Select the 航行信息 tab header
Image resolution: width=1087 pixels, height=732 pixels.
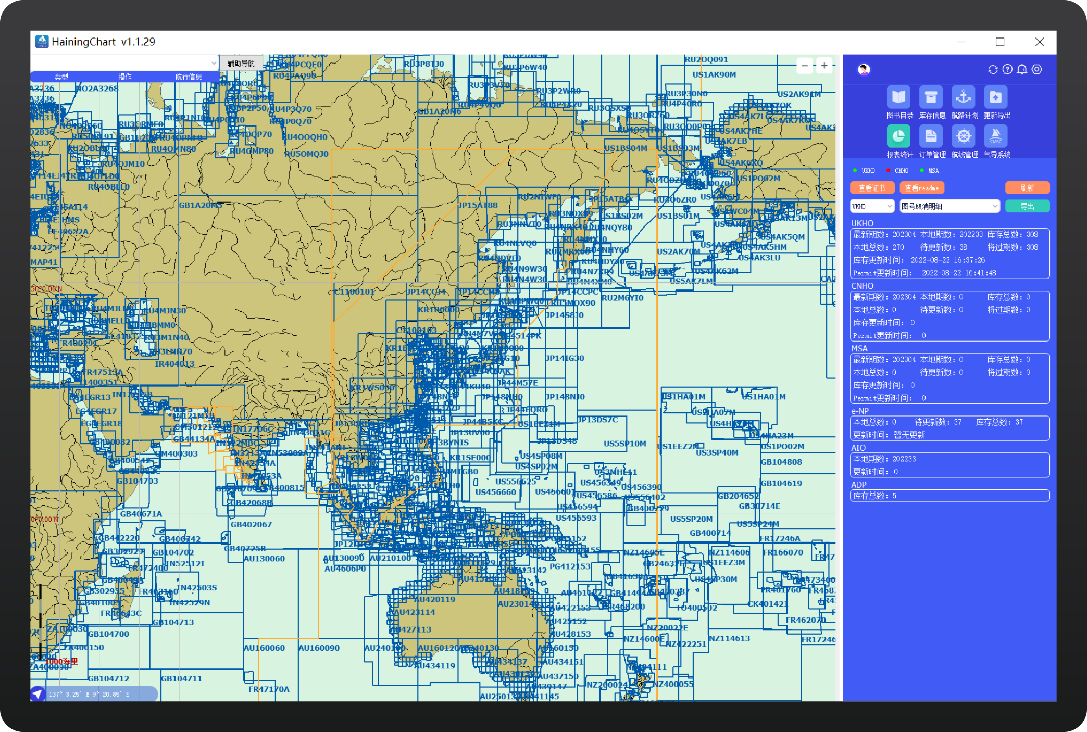tap(188, 77)
